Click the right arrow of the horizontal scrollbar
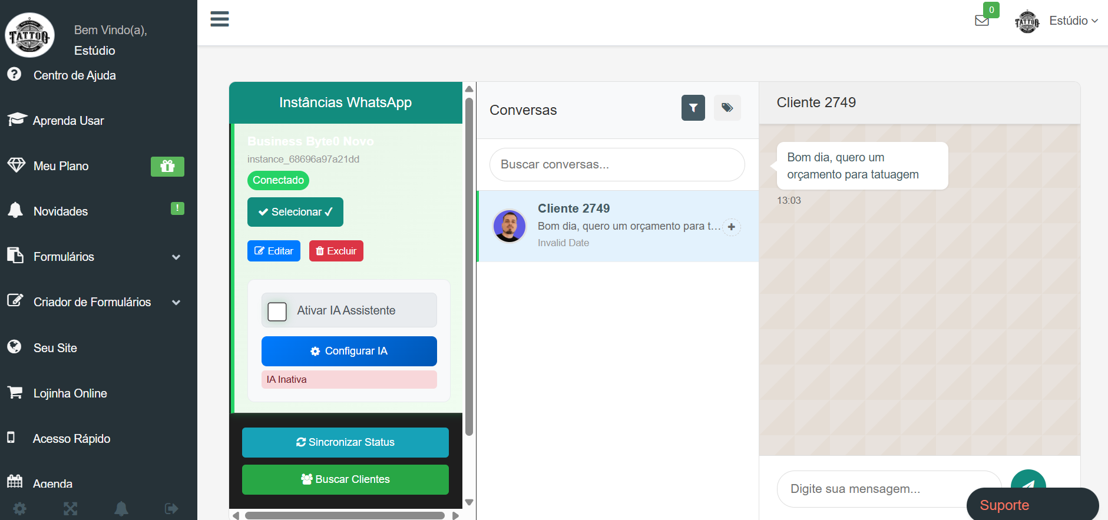 click(455, 516)
